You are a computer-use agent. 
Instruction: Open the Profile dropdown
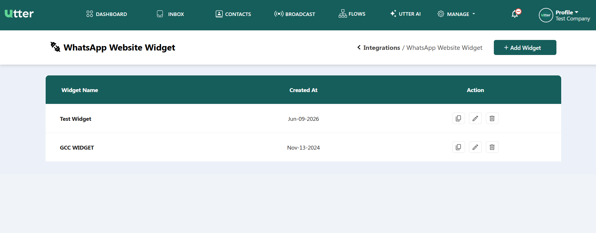click(567, 12)
